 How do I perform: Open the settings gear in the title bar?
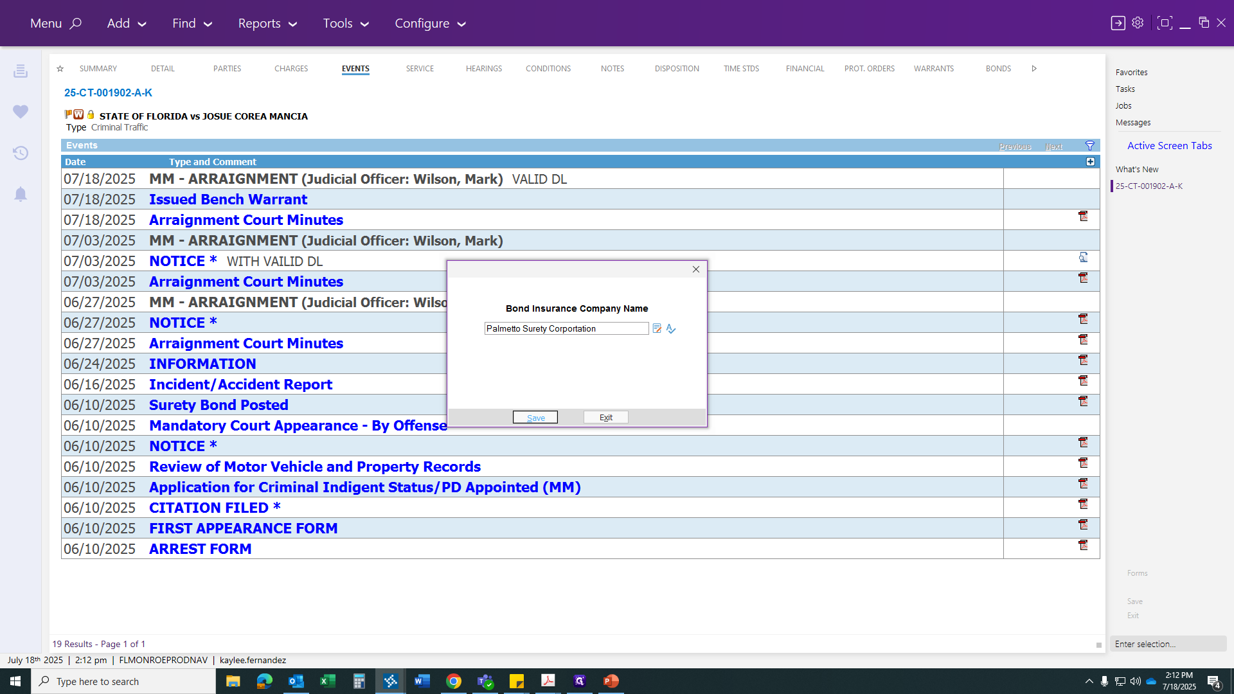point(1138,23)
